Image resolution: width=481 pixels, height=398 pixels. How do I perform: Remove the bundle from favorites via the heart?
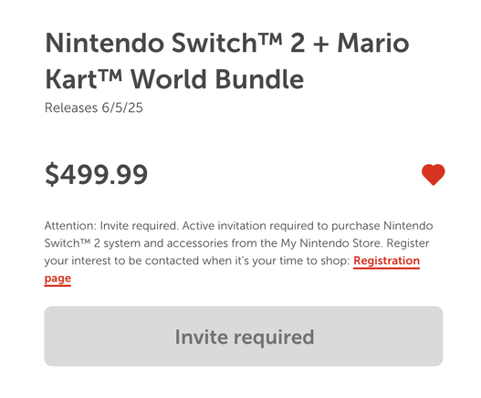pyautogui.click(x=434, y=175)
